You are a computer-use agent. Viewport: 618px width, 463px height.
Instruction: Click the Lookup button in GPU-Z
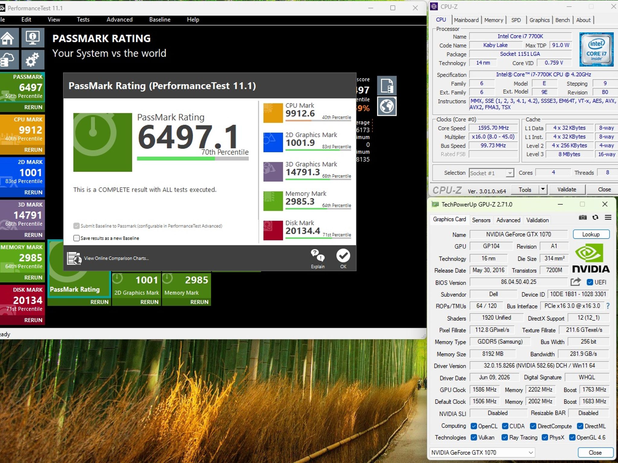(591, 234)
